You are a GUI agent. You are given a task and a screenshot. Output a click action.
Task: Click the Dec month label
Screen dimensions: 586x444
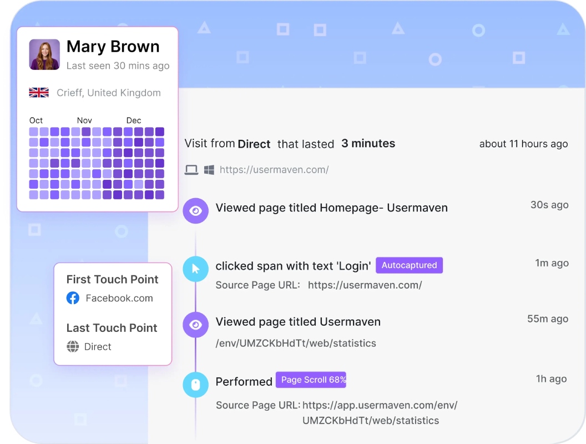click(134, 120)
